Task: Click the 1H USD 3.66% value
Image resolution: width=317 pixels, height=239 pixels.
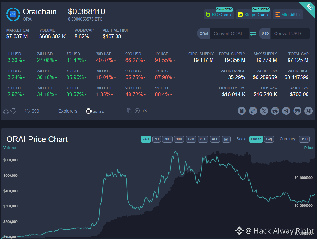Action: (x=15, y=60)
